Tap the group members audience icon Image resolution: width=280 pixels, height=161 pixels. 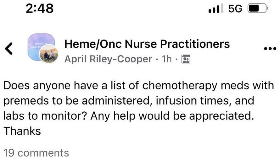[x=186, y=59]
